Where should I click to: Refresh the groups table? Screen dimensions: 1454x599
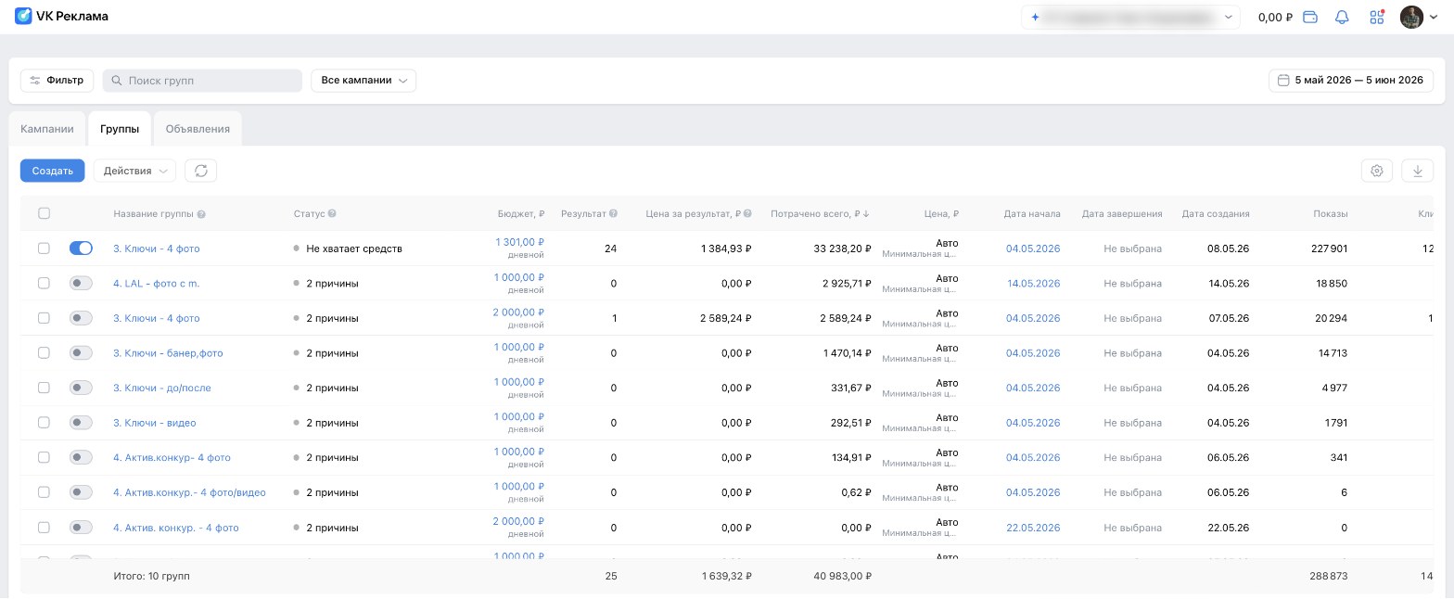(200, 171)
